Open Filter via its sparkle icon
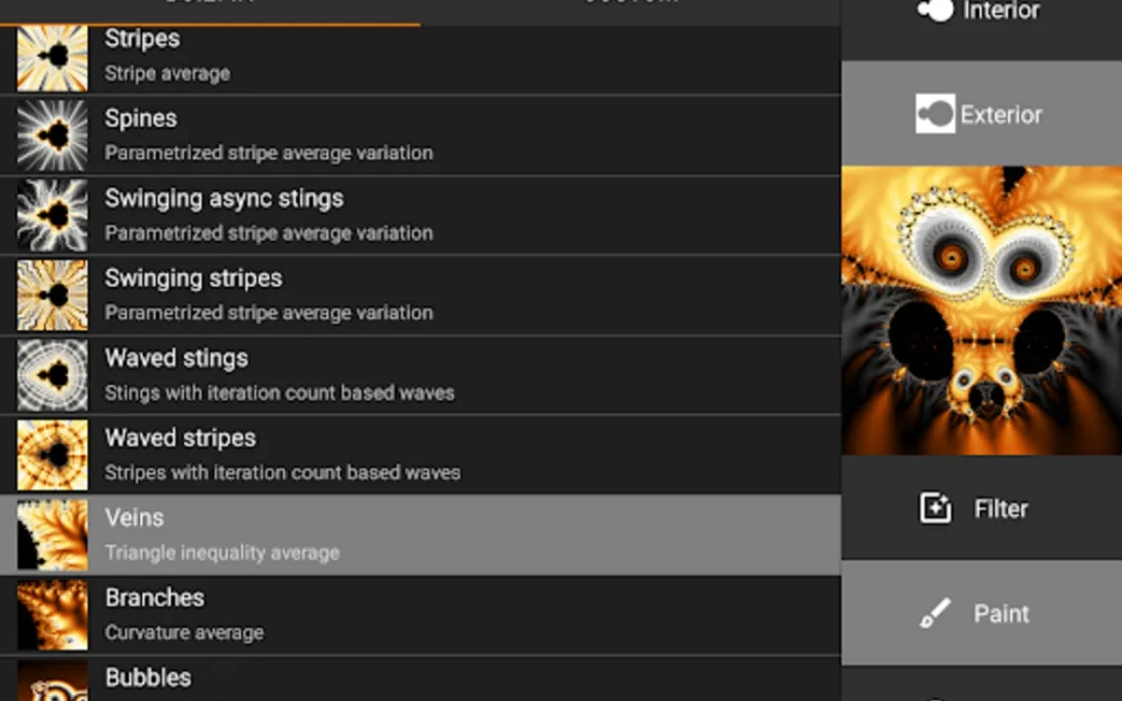 click(x=935, y=508)
